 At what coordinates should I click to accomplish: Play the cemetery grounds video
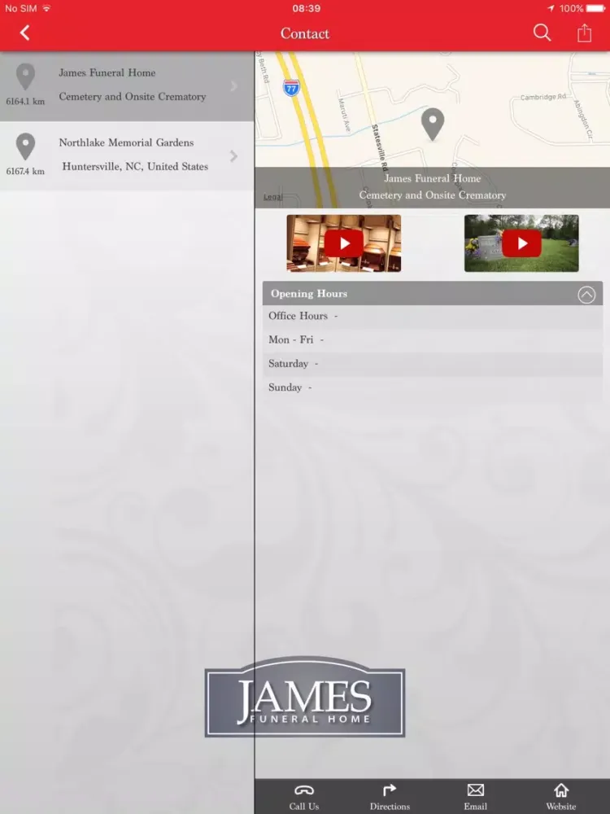pyautogui.click(x=521, y=243)
